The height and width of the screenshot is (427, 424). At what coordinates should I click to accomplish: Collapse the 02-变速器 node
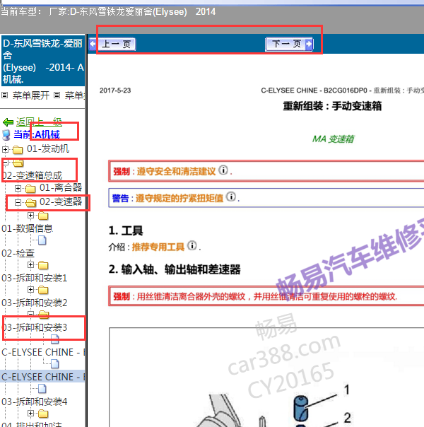click(18, 202)
